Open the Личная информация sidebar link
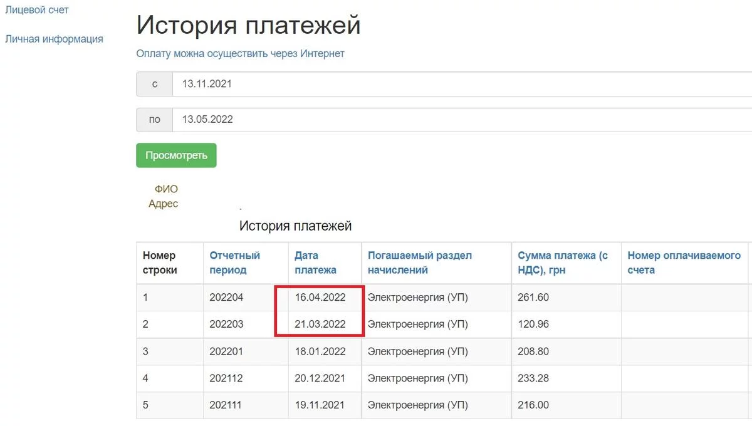Image resolution: width=752 pixels, height=426 pixels. coord(54,39)
